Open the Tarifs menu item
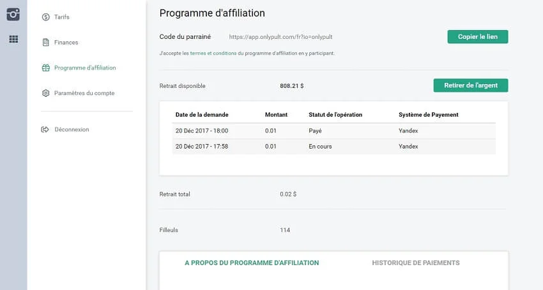The image size is (543, 290). pyautogui.click(x=62, y=17)
